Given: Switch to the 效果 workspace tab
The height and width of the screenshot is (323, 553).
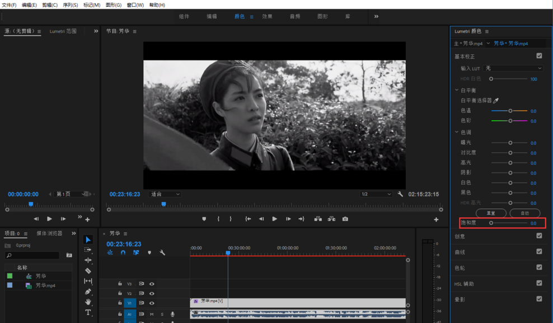Looking at the screenshot, I should click(x=268, y=16).
